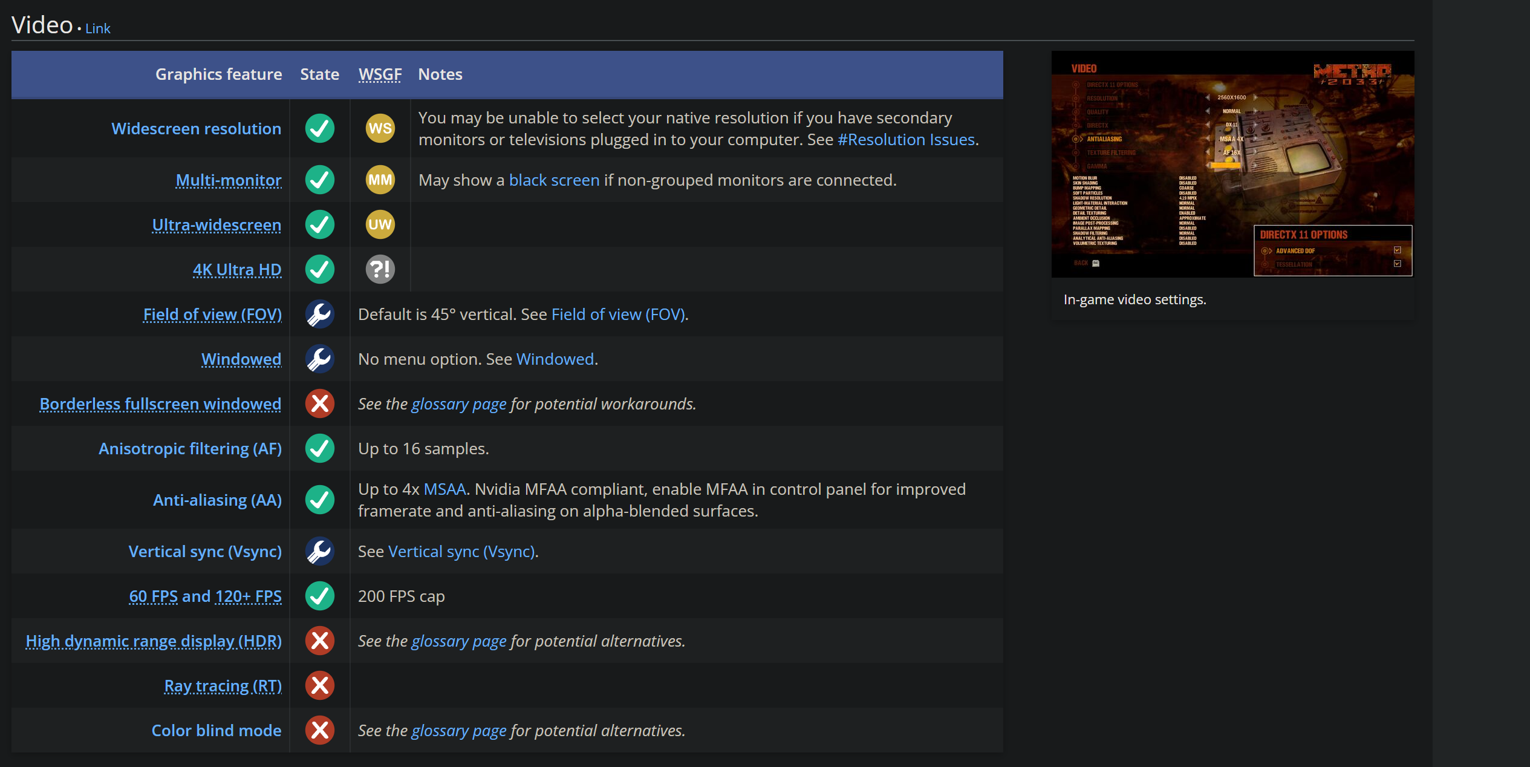Open the Ultra-widescreen feature link
Viewport: 1530px width, 767px height.
[x=216, y=224]
